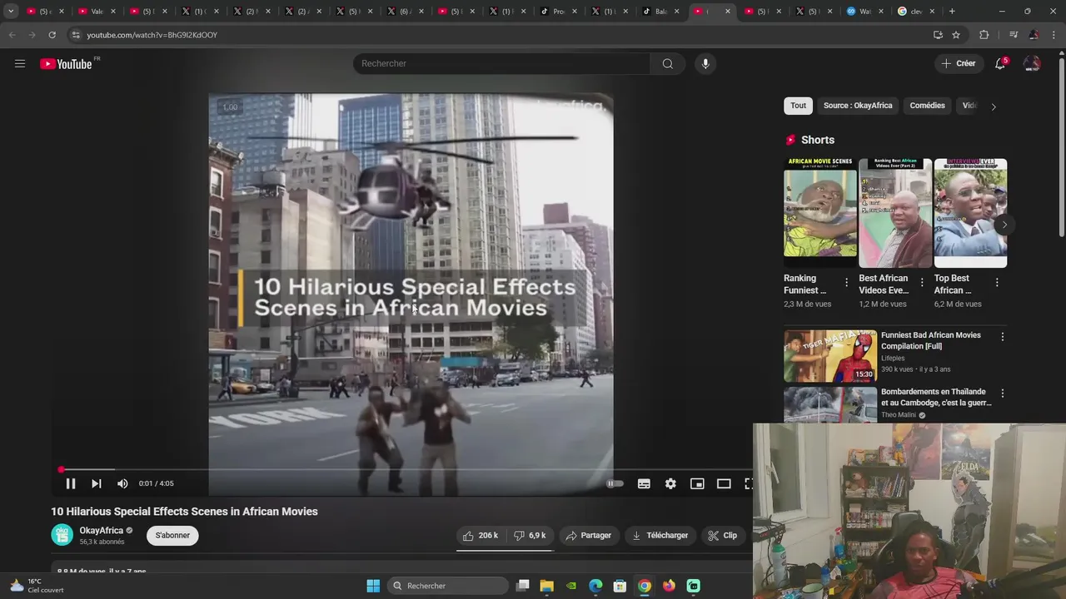Open Firefox from the taskbar
Screen dimensions: 1066x599
coord(669,586)
